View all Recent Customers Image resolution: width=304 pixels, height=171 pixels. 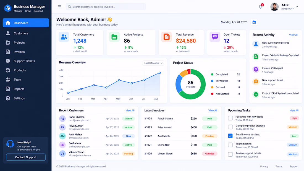pos(130,111)
